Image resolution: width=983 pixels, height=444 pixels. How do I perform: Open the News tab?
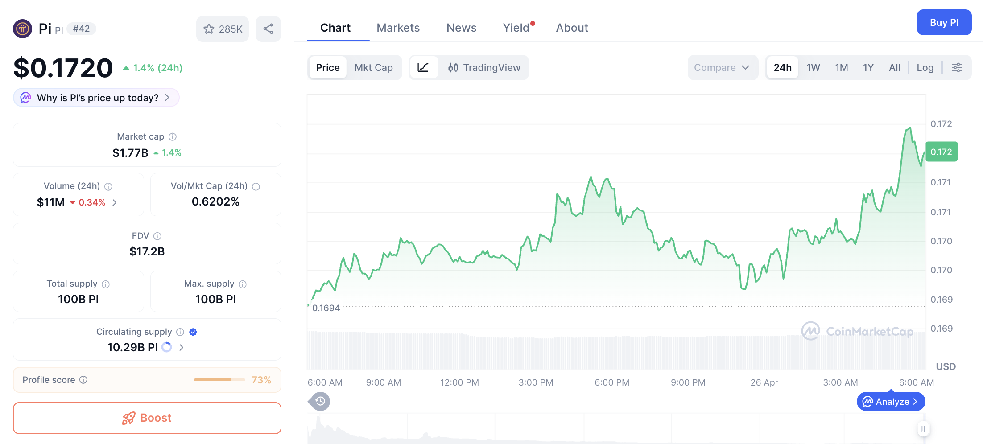coord(461,27)
